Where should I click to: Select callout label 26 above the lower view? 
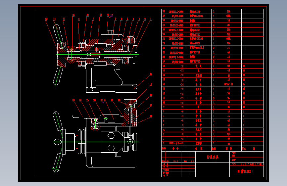tap(94, 100)
